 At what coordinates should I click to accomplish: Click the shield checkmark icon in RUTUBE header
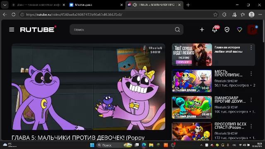pyautogui.click(x=227, y=30)
